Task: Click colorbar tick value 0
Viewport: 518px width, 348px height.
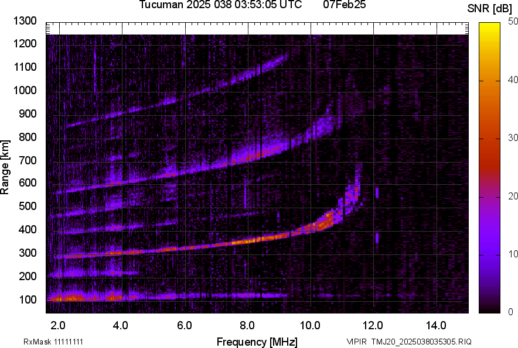Action: pyautogui.click(x=511, y=312)
